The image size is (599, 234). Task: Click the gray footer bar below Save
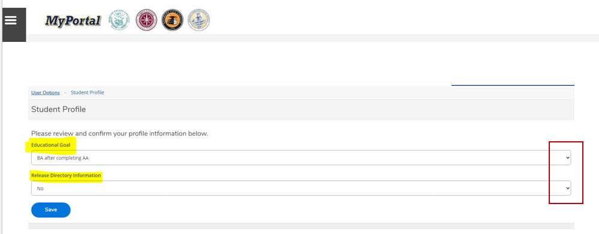pyautogui.click(x=301, y=226)
